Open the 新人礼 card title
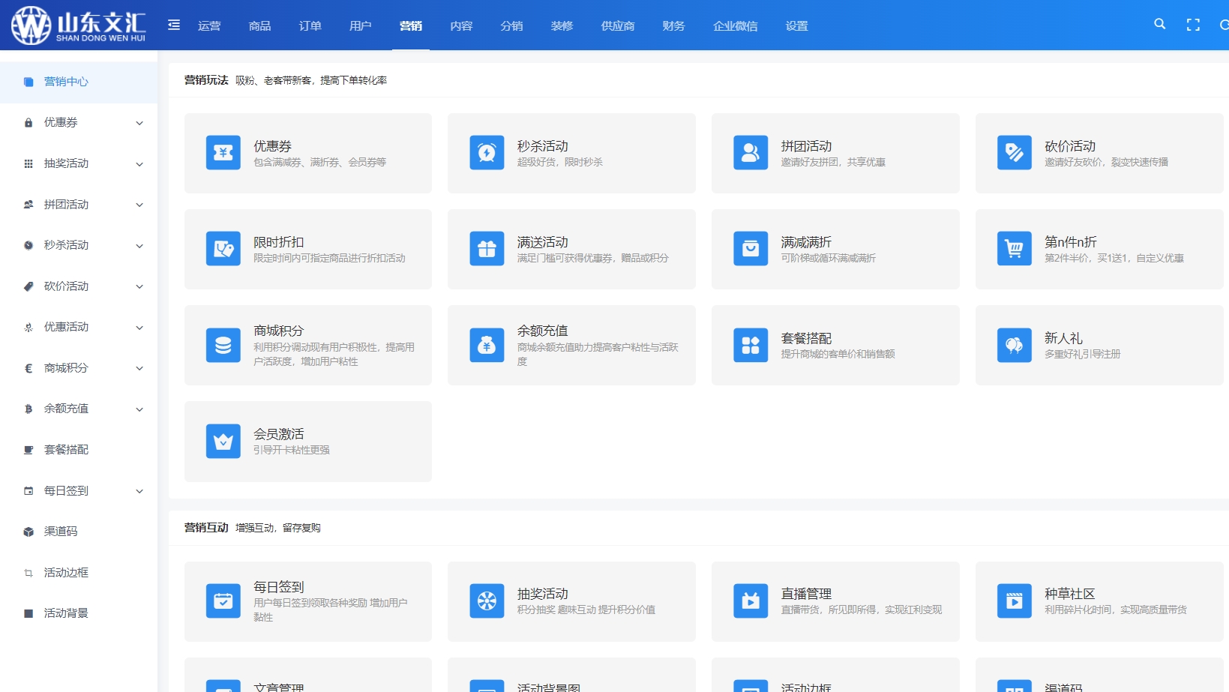 (x=1063, y=338)
